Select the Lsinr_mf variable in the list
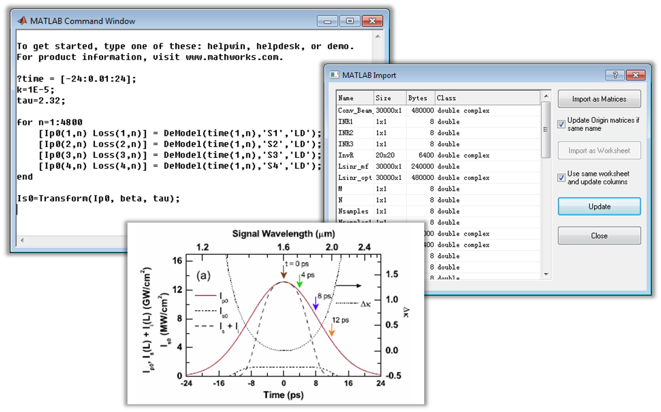661x412 pixels. pos(354,166)
